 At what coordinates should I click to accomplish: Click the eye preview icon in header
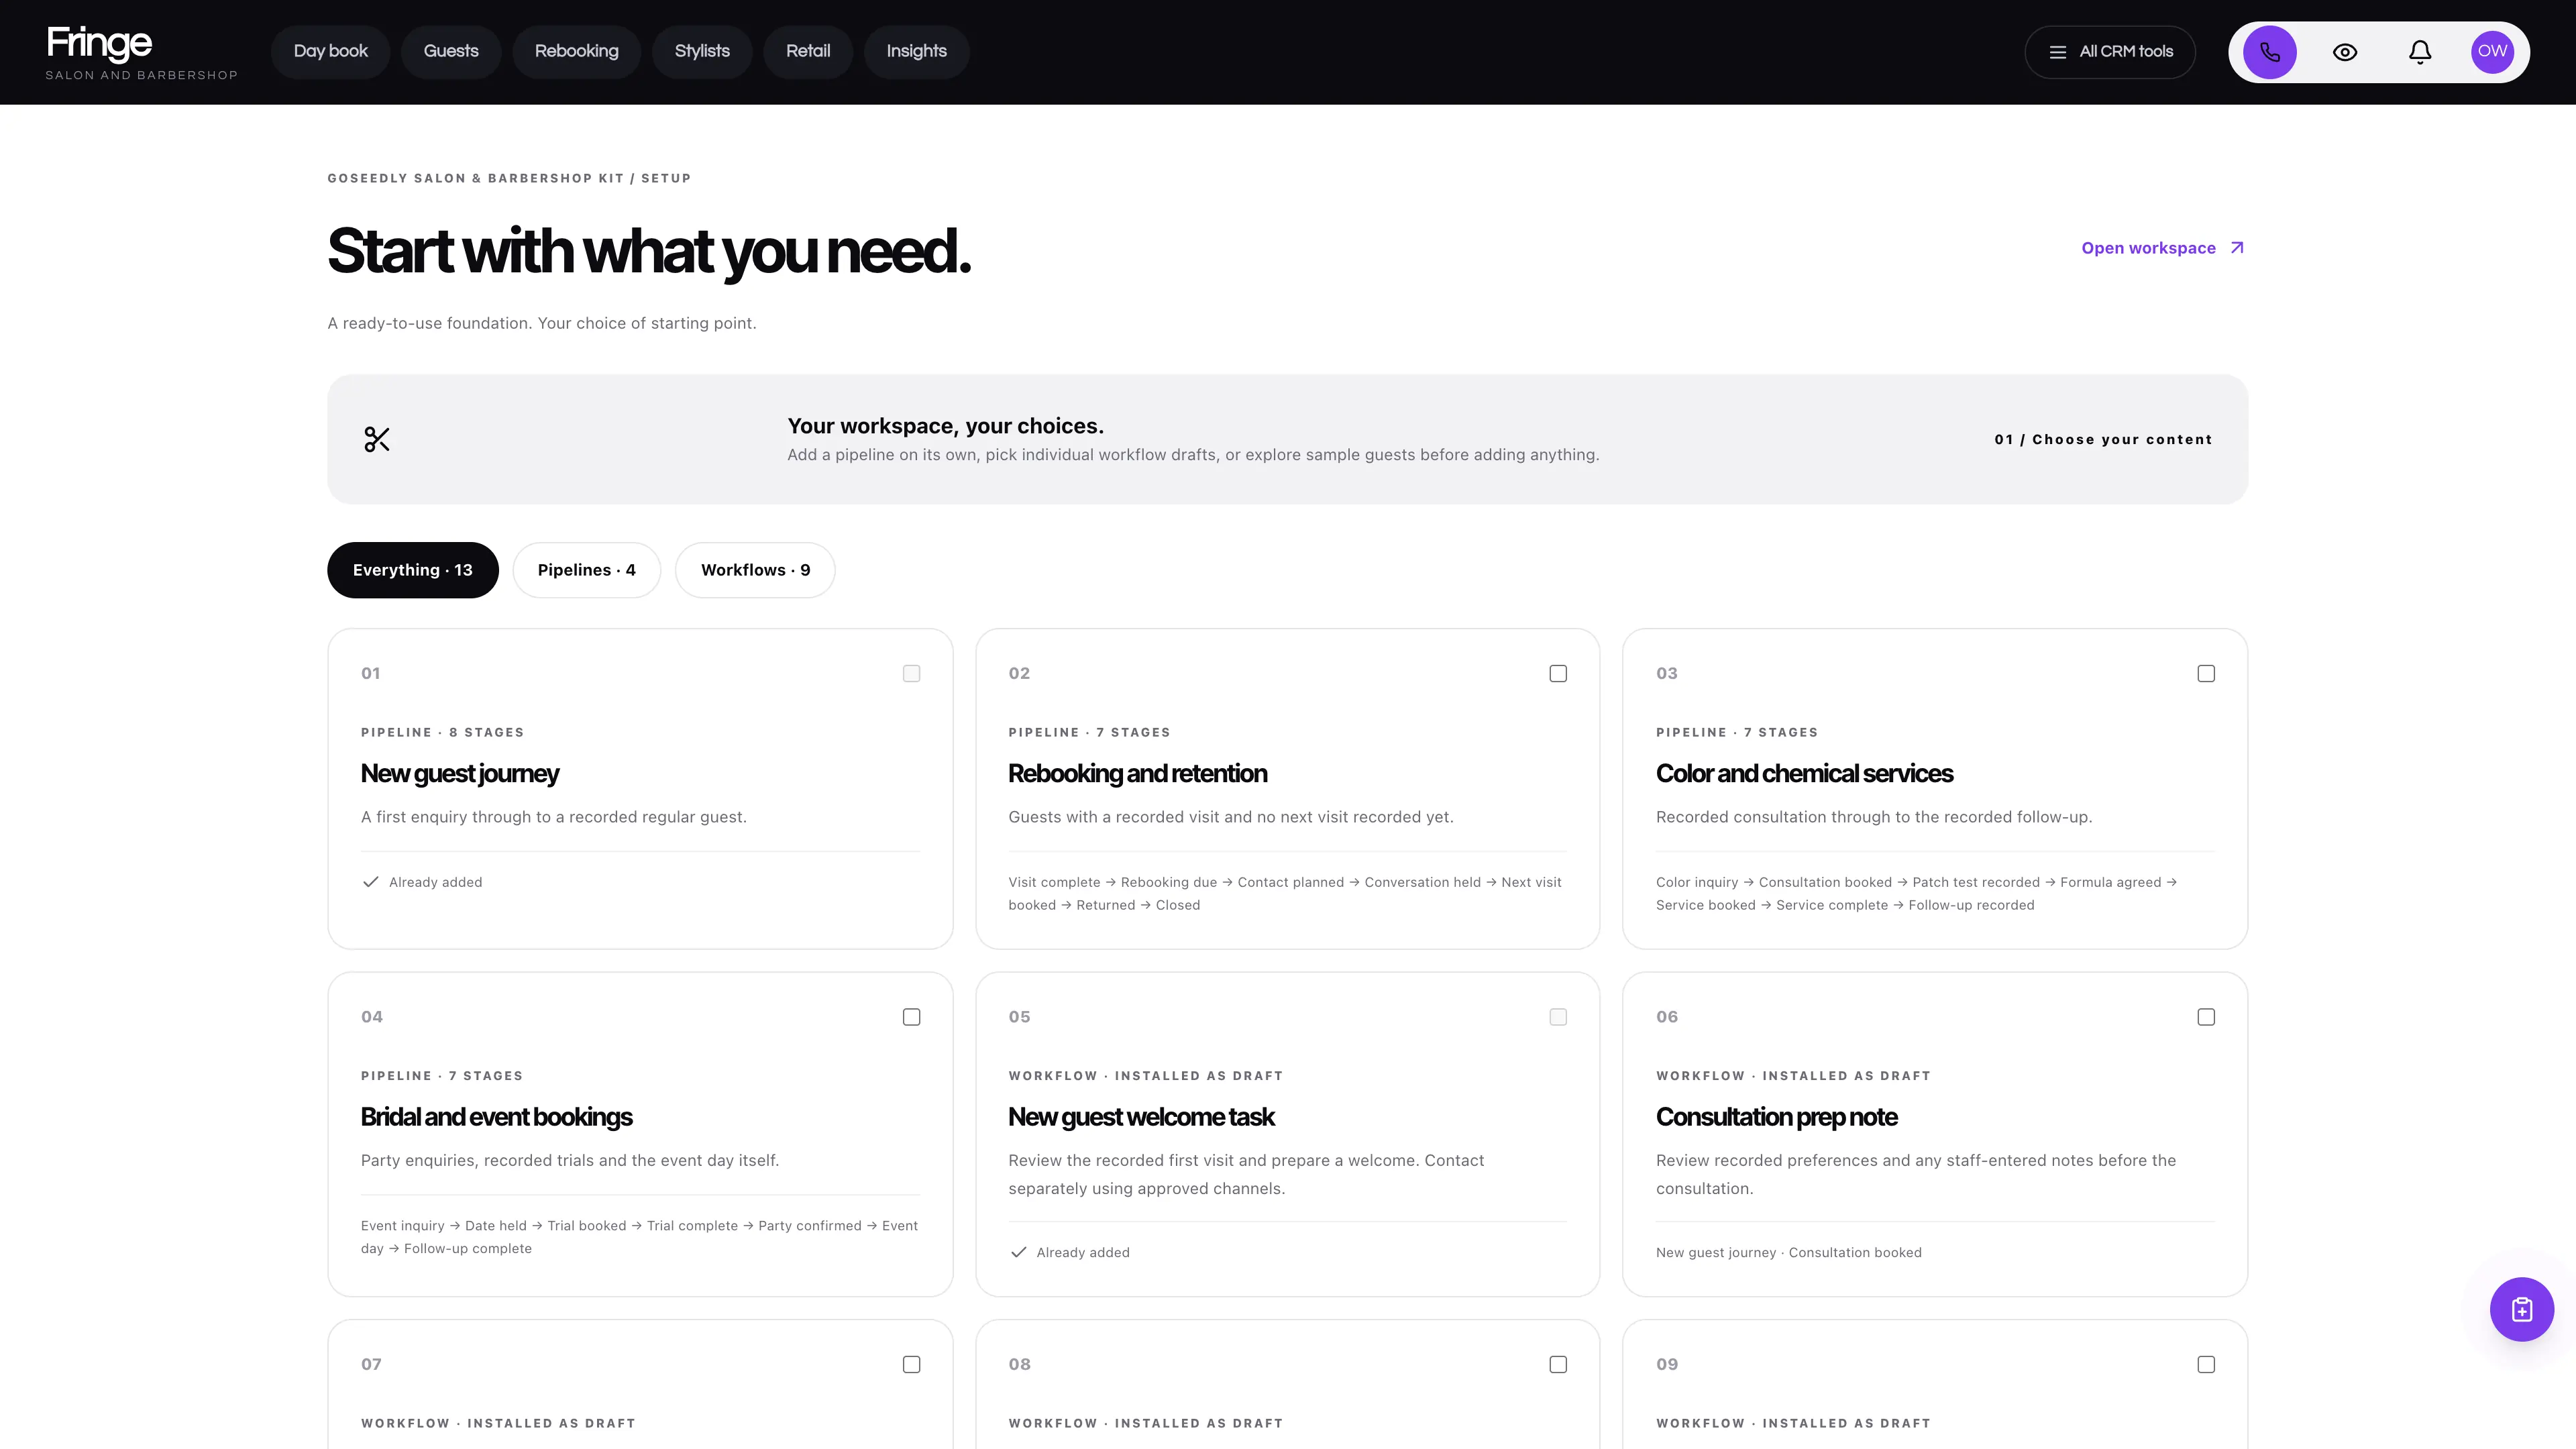click(2345, 52)
